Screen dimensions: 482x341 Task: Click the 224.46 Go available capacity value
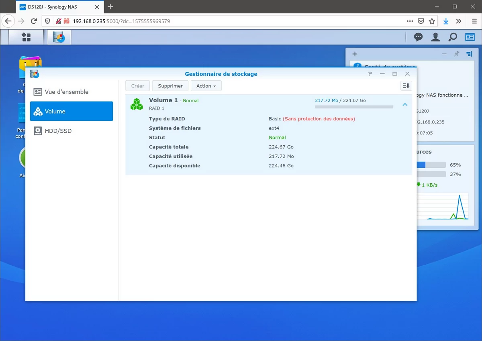281,166
